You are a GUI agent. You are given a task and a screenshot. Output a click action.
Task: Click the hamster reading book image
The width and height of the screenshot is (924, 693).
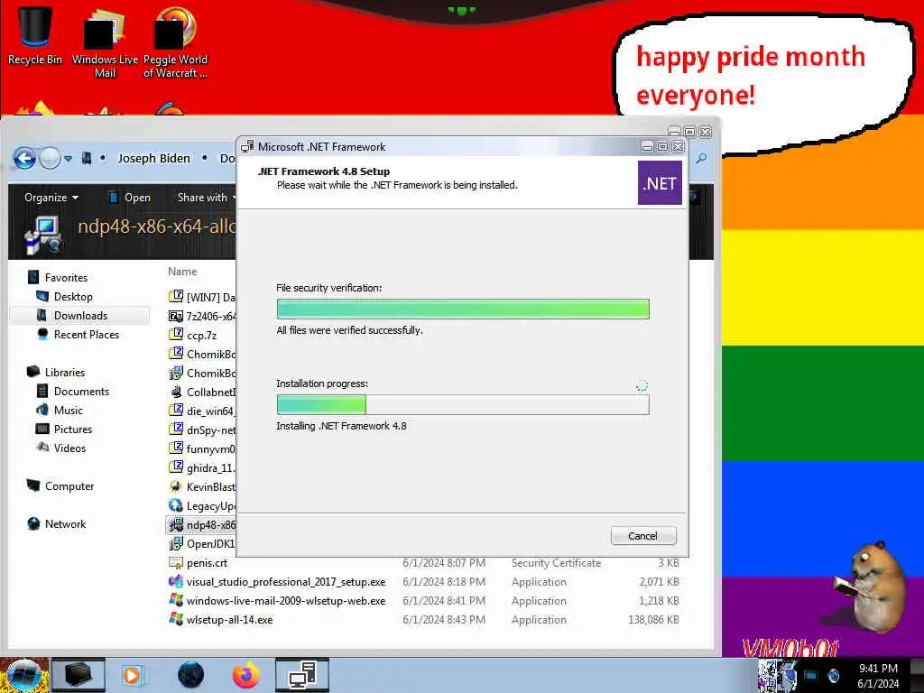coord(870,587)
